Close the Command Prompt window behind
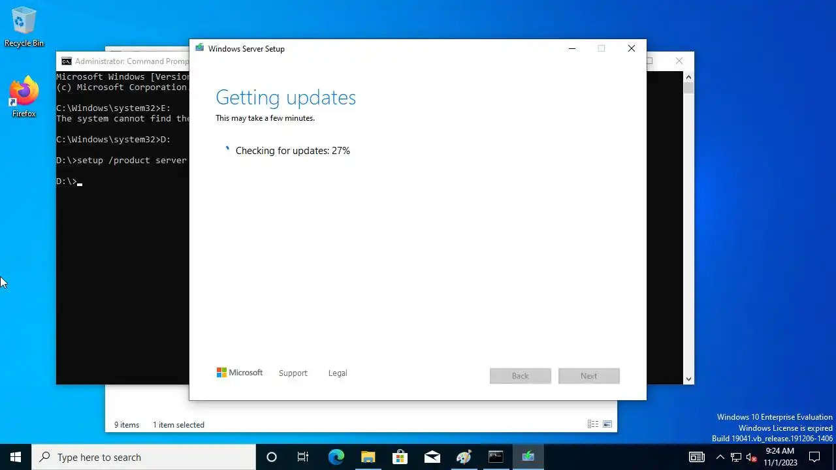Image resolution: width=836 pixels, height=470 pixels. tap(679, 61)
